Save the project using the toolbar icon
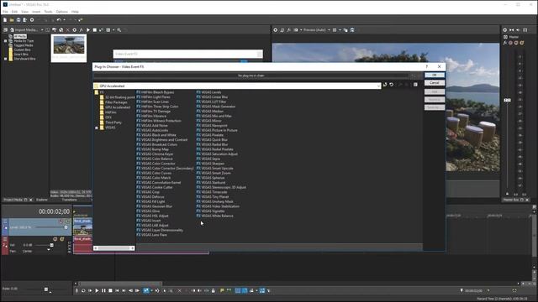The height and width of the screenshot is (302, 538). pos(18,20)
